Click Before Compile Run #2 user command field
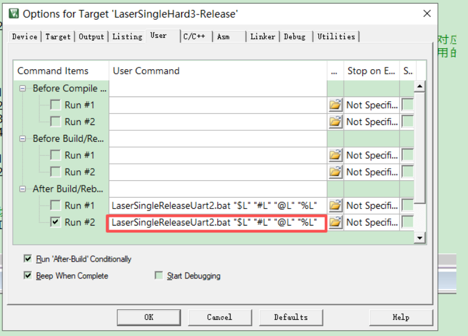Image resolution: width=468 pixels, height=336 pixels. click(218, 122)
